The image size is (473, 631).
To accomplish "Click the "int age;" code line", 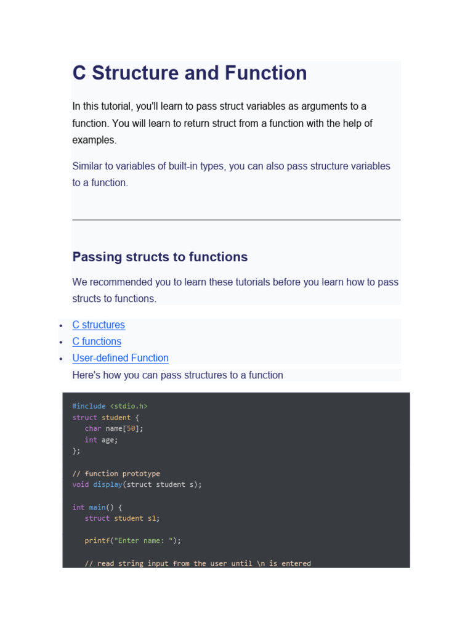I will [x=101, y=440].
